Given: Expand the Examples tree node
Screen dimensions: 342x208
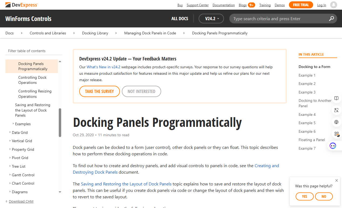Looking at the screenshot, I should click(x=13, y=124).
